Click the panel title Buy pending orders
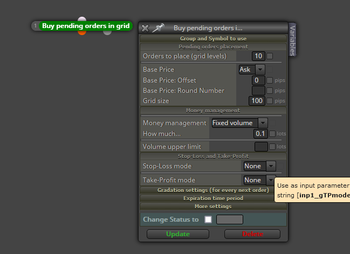350x254 pixels. (x=208, y=28)
